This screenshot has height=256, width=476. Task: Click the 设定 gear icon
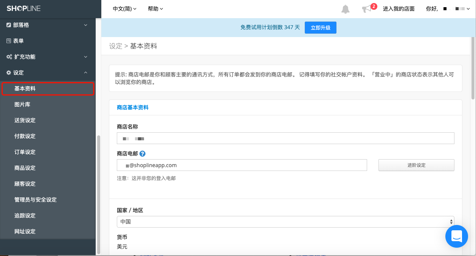point(9,73)
